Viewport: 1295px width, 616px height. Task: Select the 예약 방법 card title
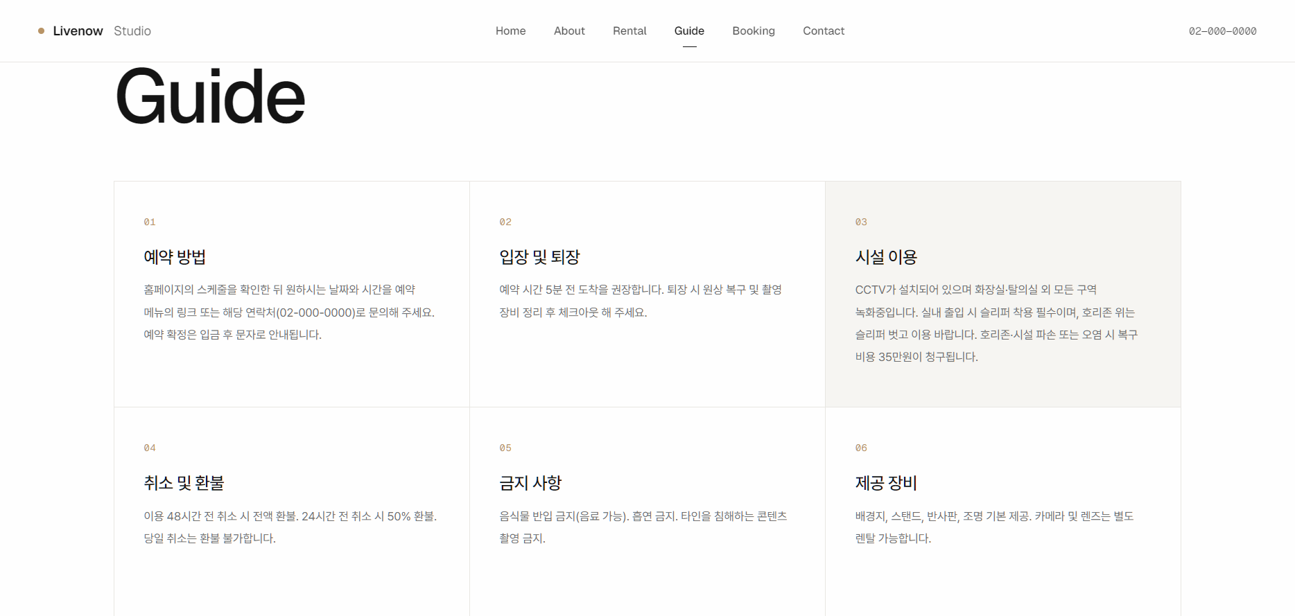pyautogui.click(x=175, y=257)
